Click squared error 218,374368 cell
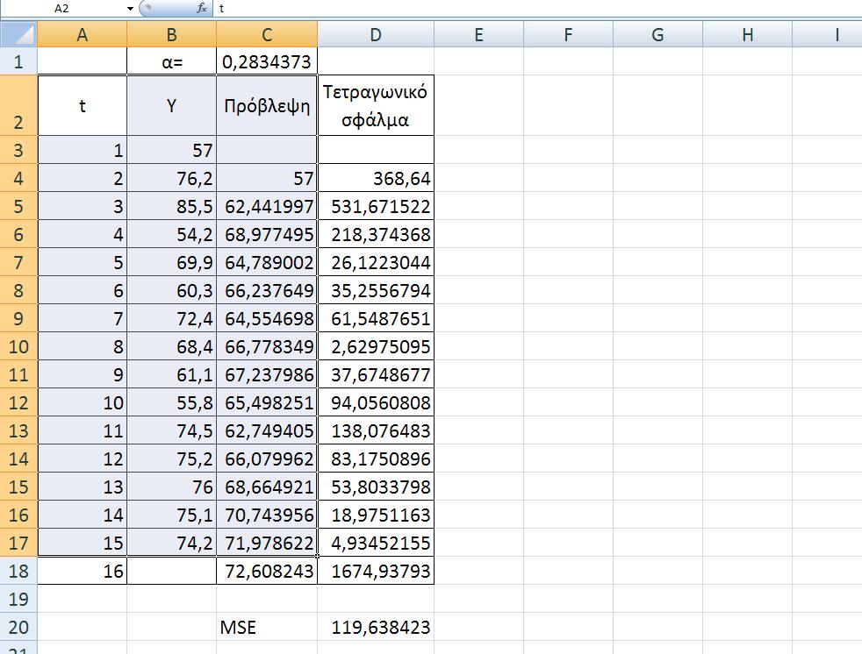The height and width of the screenshot is (654, 862). tap(376, 234)
